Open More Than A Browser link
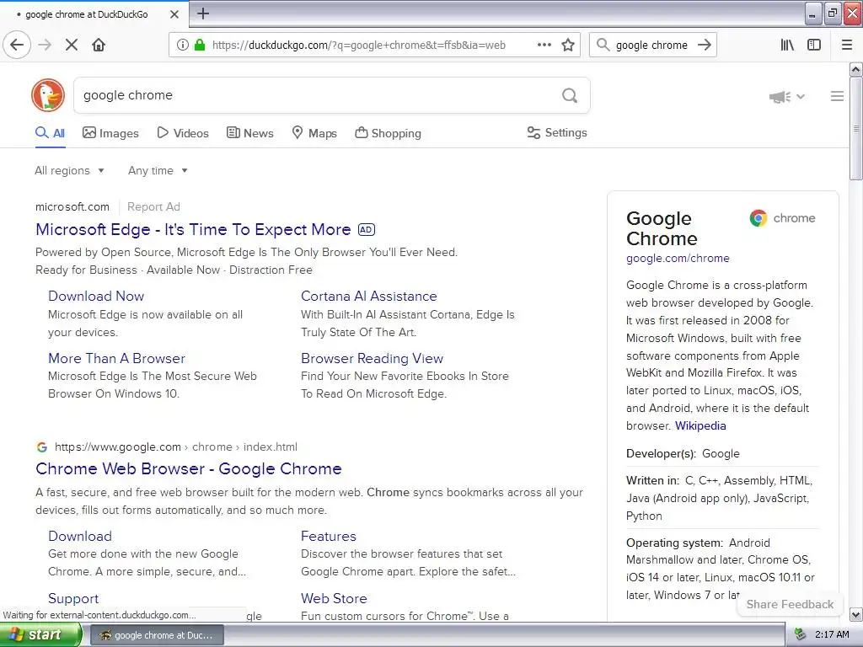The height and width of the screenshot is (647, 863). click(116, 358)
